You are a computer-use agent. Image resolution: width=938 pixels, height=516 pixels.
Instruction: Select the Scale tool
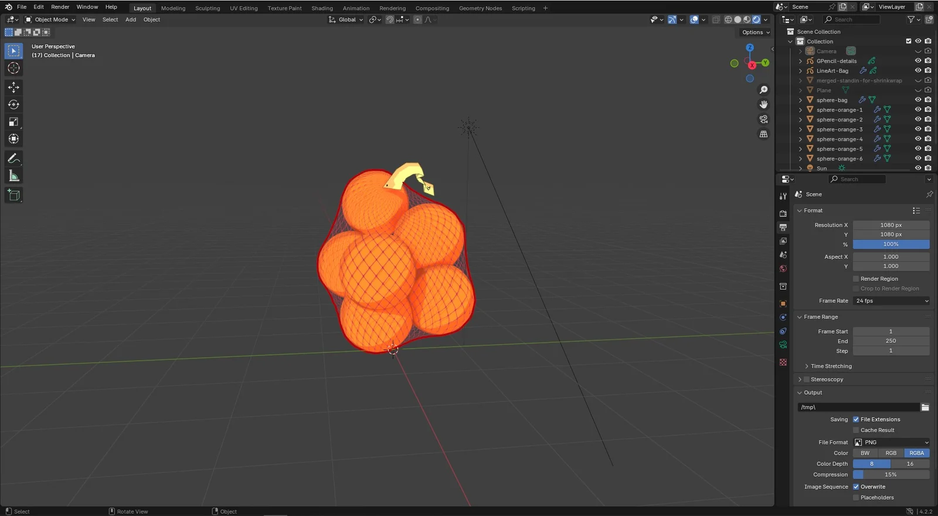(13, 122)
